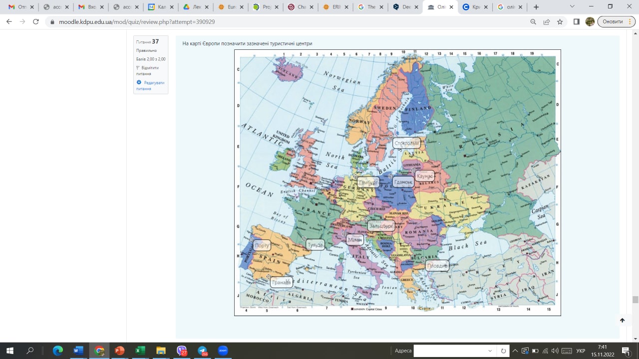Image resolution: width=639 pixels, height=359 pixels.
Task: Select the Гранада marker on the map
Action: pyautogui.click(x=282, y=282)
